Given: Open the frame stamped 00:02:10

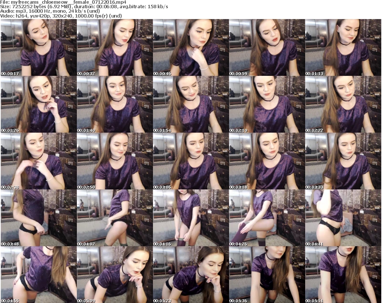Looking at the screenshot, I should click(267, 104).
